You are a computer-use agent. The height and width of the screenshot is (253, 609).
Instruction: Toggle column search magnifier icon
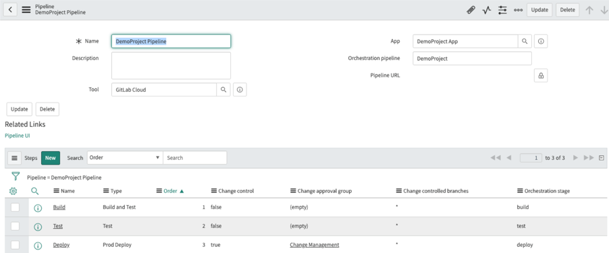click(35, 191)
